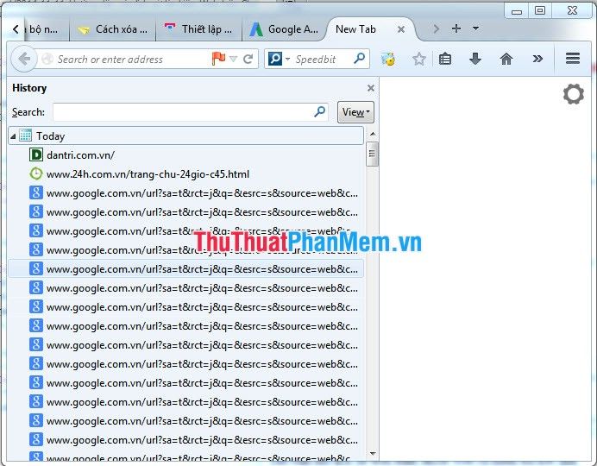Switch to the Google A... tab
The height and width of the screenshot is (466, 597).
tap(285, 29)
